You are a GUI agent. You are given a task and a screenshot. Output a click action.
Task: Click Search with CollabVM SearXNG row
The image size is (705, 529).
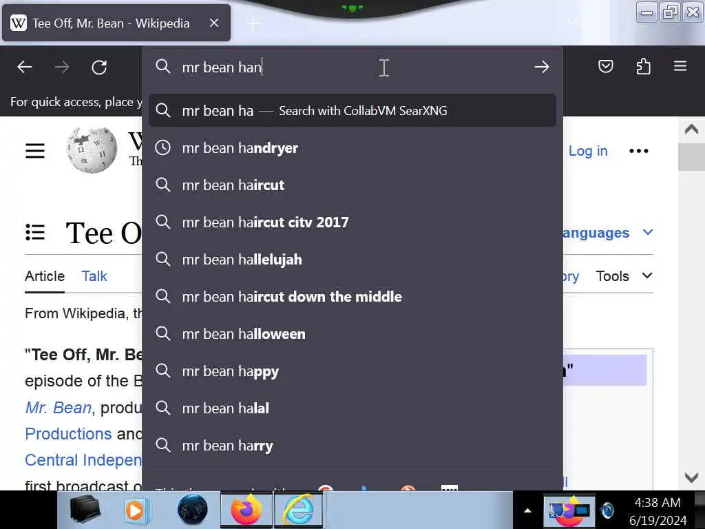[352, 111]
